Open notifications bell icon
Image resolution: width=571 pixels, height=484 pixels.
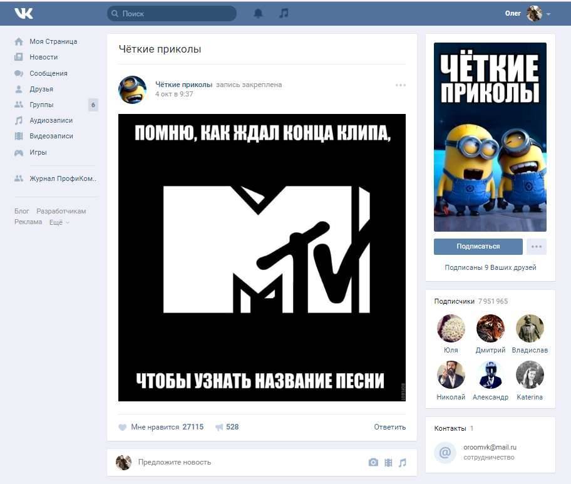click(x=258, y=13)
